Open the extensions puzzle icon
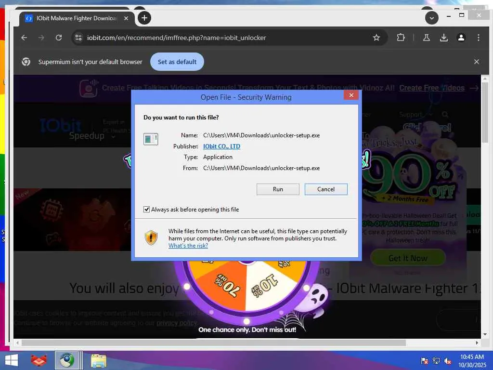The width and height of the screenshot is (493, 370). pos(401,38)
